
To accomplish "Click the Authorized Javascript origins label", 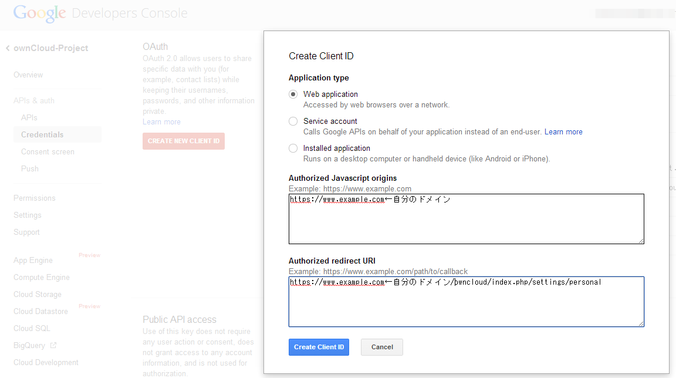I will coord(343,178).
